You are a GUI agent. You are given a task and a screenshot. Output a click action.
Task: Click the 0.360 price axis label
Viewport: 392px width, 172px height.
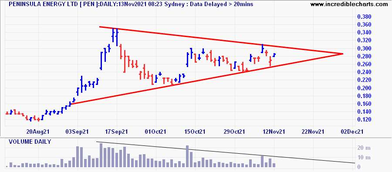[x=364, y=25]
